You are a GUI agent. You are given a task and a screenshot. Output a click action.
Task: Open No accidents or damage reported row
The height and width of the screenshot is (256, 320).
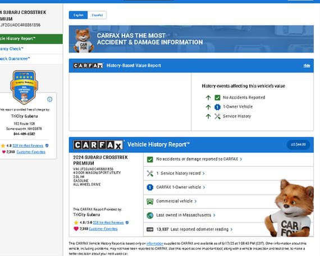[x=228, y=159]
